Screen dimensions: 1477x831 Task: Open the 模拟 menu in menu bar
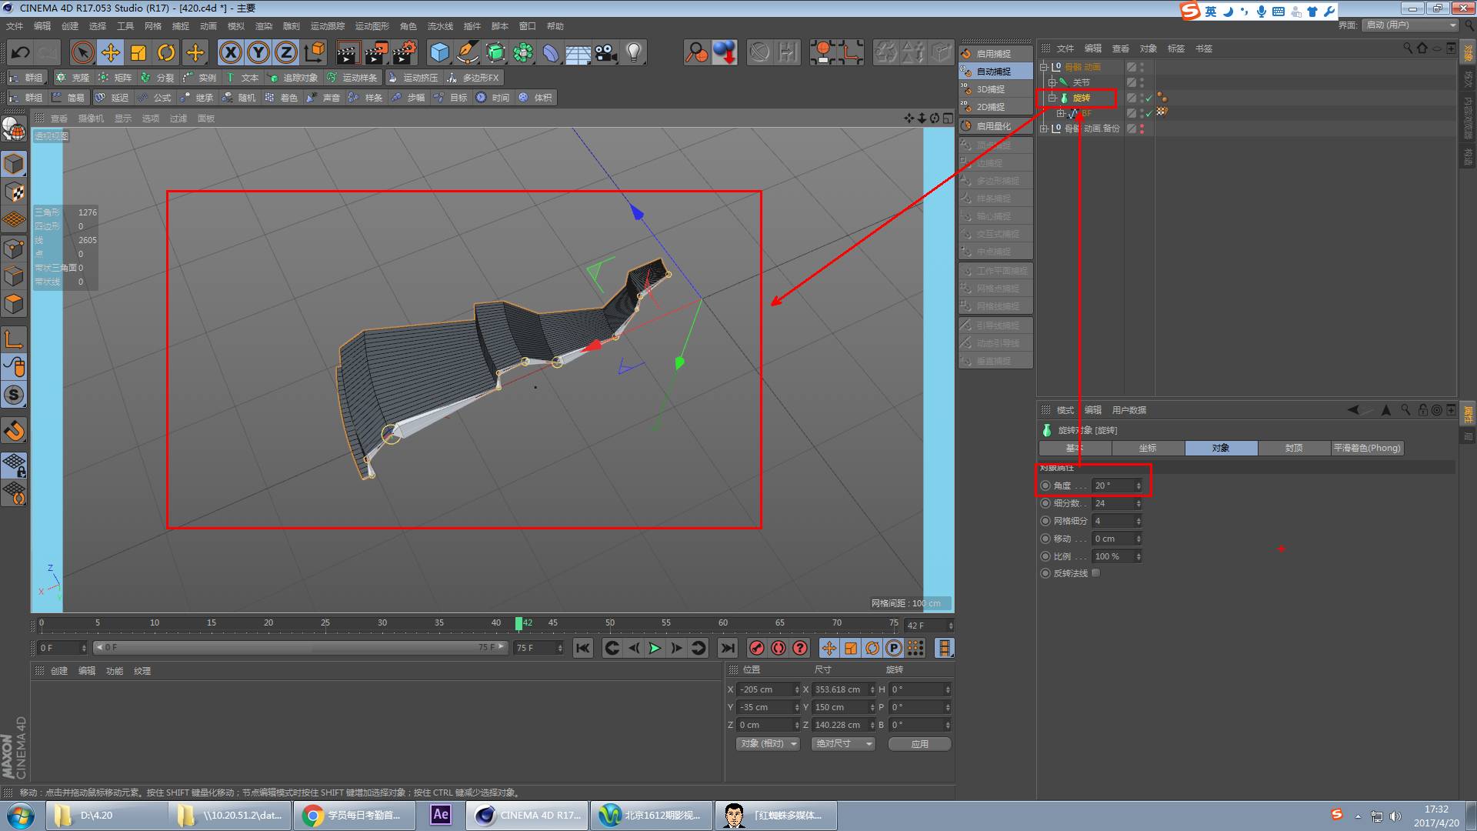(x=235, y=26)
